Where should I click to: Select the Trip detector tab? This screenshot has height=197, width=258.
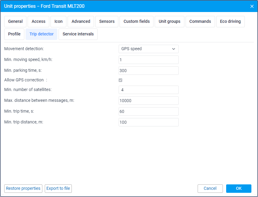41,34
